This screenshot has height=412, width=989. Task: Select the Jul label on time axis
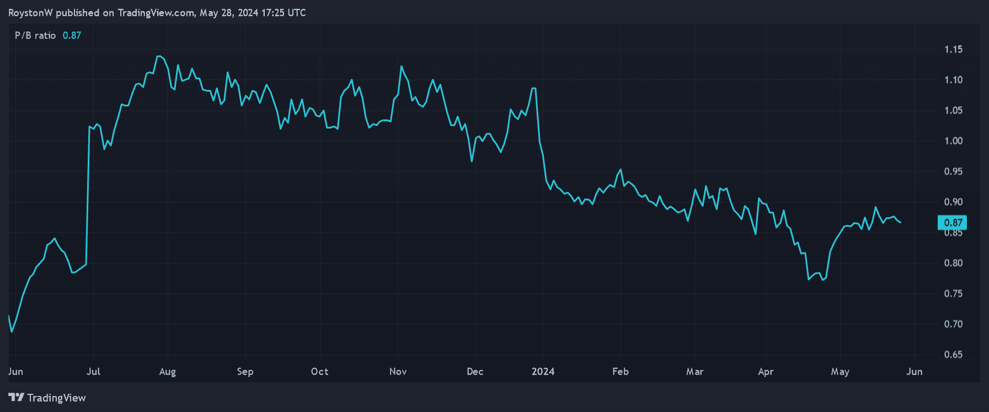[x=94, y=371]
